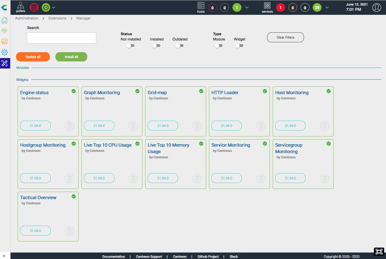Click the Update all button
Screen dimensions: 386x259
coord(33,57)
